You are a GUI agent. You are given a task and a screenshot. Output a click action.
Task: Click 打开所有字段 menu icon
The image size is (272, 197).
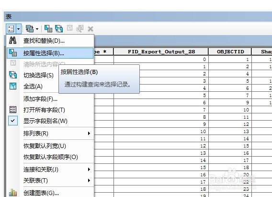(13, 110)
